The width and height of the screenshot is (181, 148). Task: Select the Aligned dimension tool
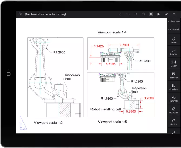[174, 52]
